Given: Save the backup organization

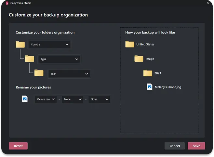Looking at the screenshot, I should pos(196,146).
